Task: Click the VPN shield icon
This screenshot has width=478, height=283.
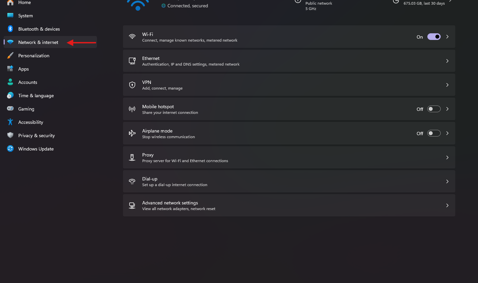Action: point(132,85)
